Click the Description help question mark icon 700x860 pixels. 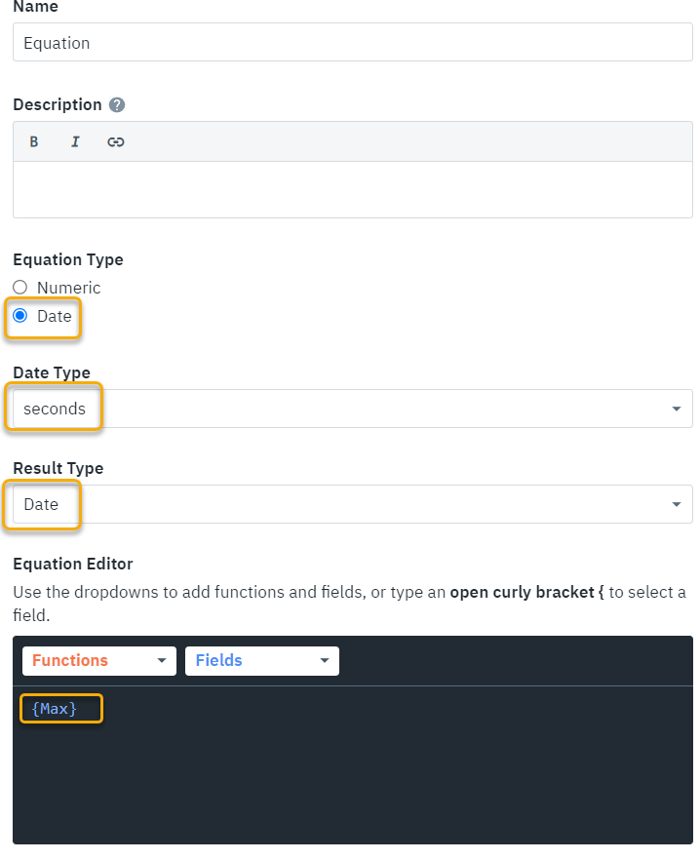[117, 104]
